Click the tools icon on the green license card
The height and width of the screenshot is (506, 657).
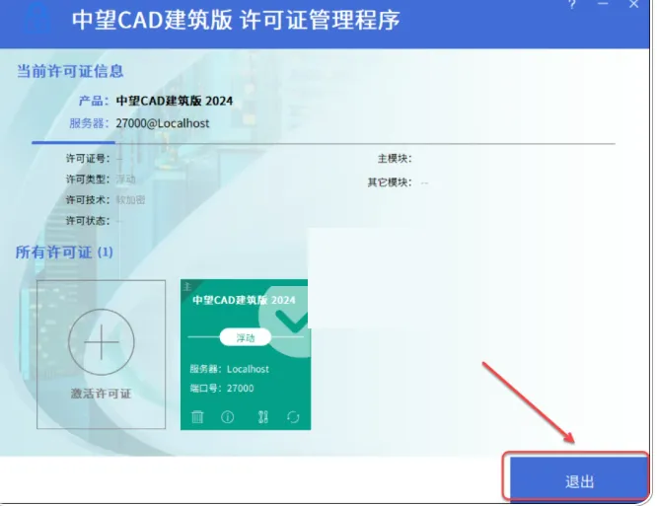[262, 417]
